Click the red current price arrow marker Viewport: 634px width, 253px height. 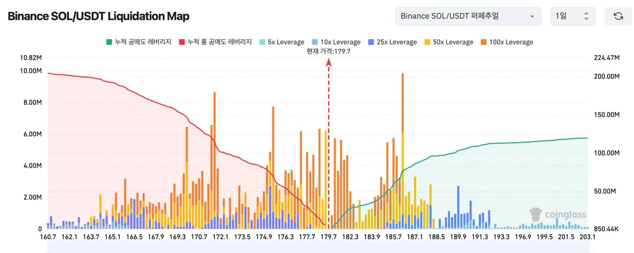328,62
